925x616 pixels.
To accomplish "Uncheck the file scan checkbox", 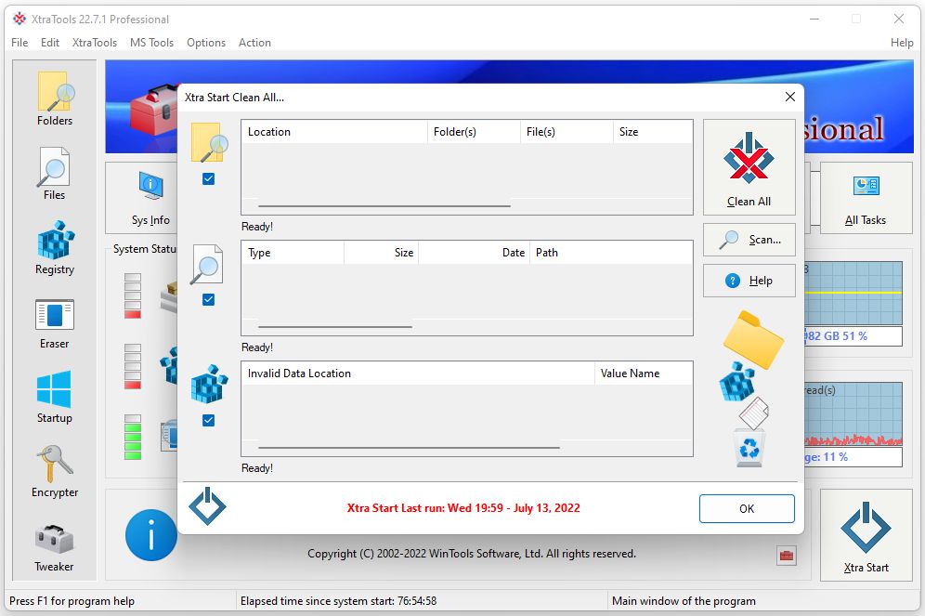I will [208, 300].
